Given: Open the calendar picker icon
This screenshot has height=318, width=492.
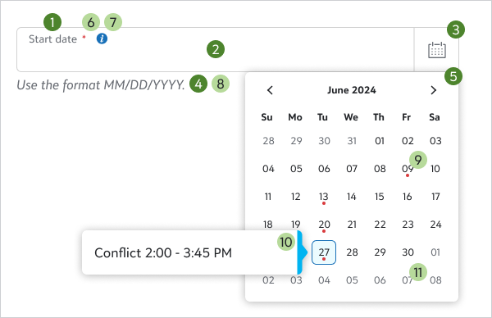Looking at the screenshot, I should point(437,50).
